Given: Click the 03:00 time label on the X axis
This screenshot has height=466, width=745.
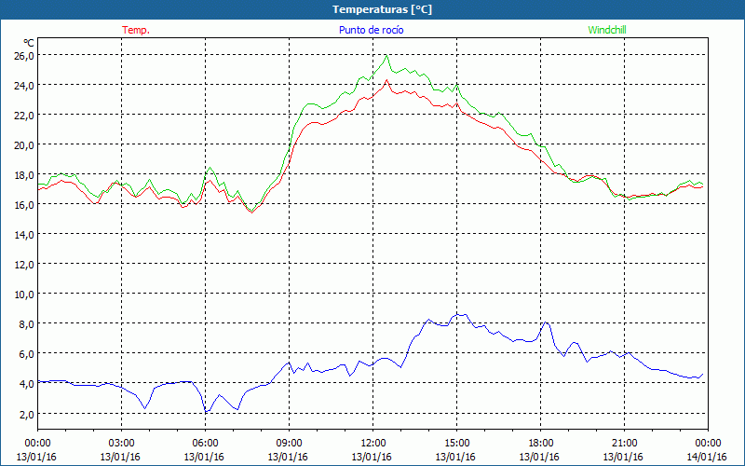Looking at the screenshot, I should 121,443.
